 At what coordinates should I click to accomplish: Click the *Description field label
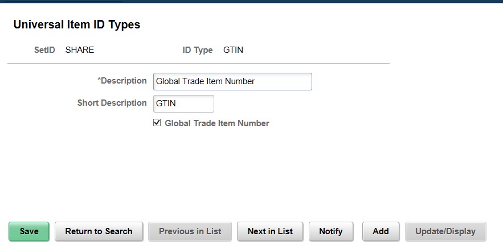[x=122, y=81]
